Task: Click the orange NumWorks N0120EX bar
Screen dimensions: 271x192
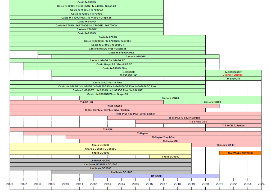Action: tap(240, 153)
